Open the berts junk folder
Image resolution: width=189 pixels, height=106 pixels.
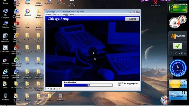pyautogui.click(x=27, y=49)
